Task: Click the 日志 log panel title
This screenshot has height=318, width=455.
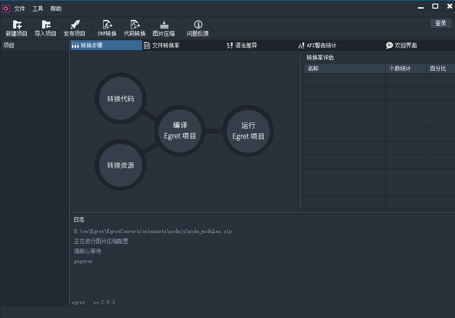Action: [x=79, y=219]
